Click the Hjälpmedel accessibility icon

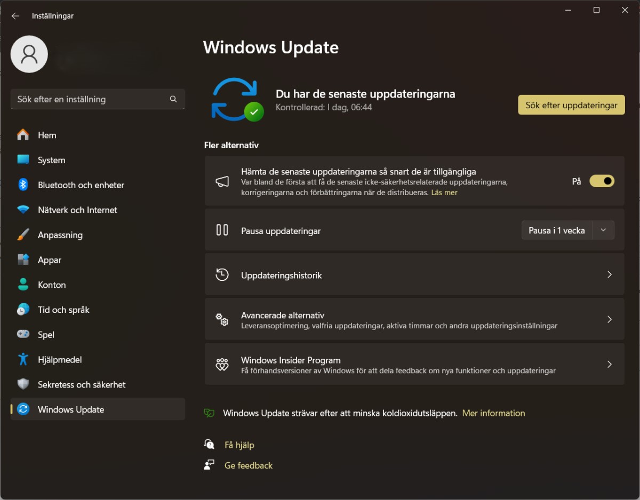pyautogui.click(x=23, y=360)
